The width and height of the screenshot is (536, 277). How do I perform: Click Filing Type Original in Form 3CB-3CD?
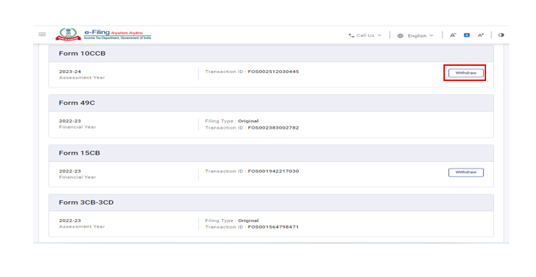coord(231,221)
